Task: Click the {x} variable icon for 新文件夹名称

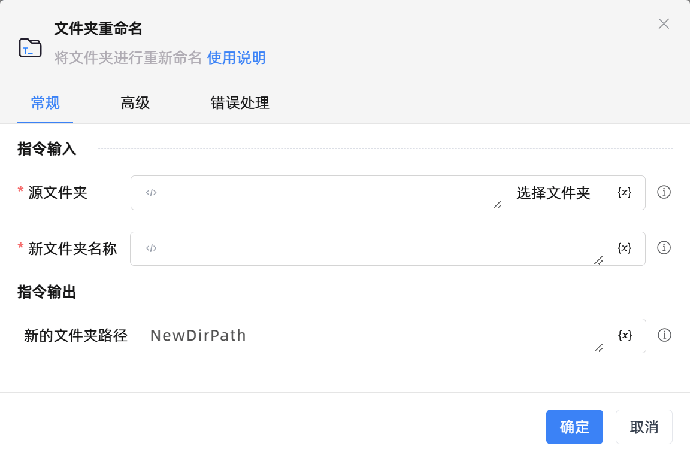Action: (x=625, y=248)
